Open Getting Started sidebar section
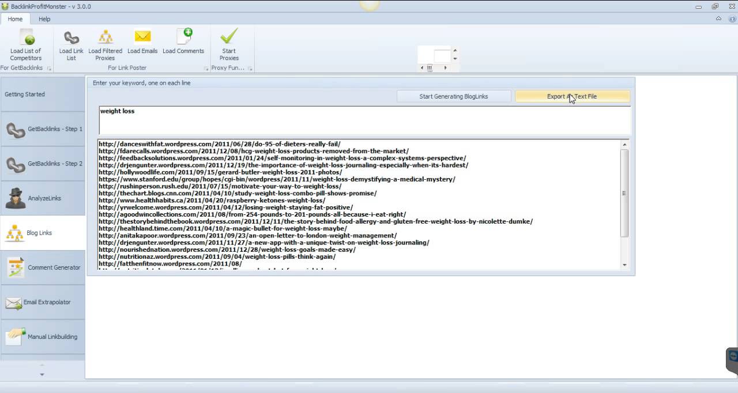738x393 pixels. [43, 94]
